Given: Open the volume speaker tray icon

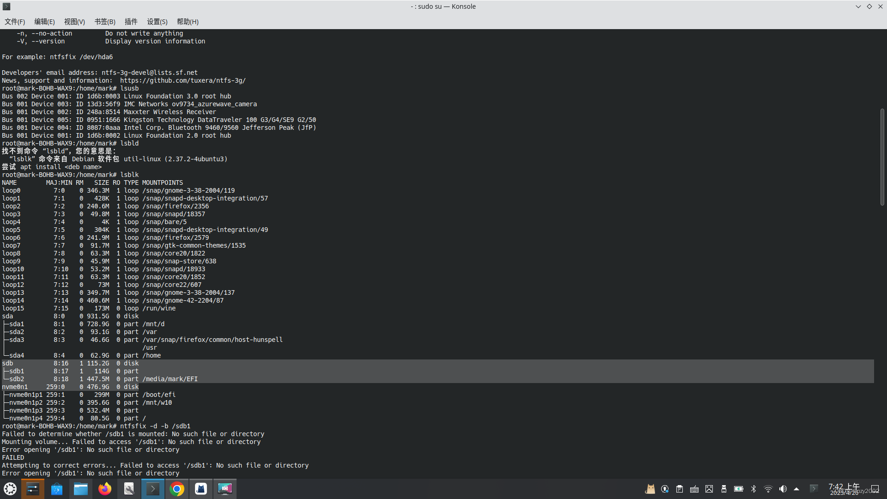Looking at the screenshot, I should [783, 489].
